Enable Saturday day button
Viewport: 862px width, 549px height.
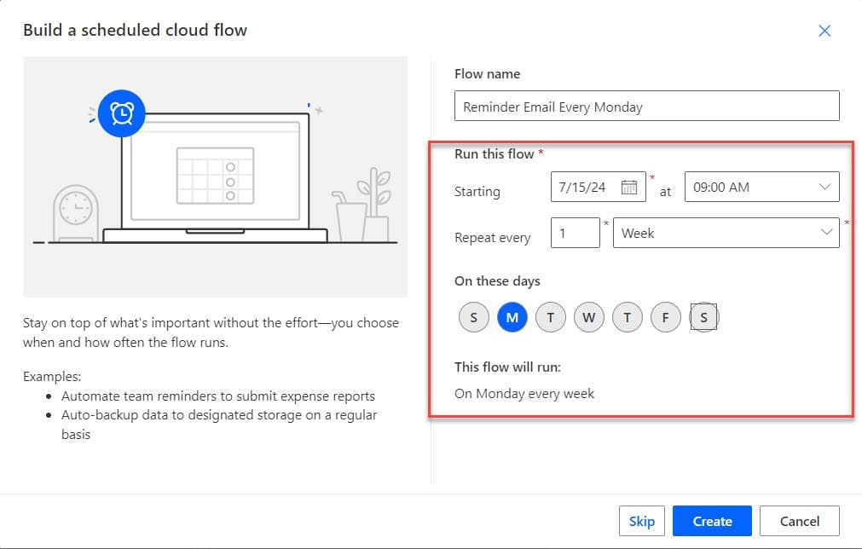point(703,318)
